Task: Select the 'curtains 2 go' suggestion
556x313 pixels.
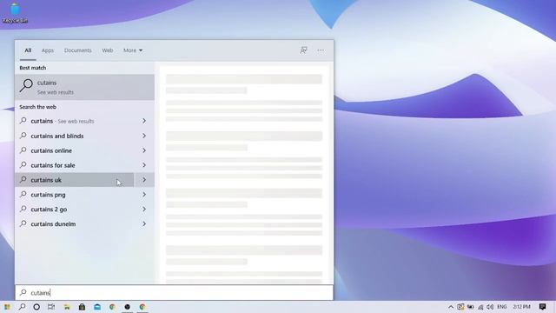Action: pos(75,210)
